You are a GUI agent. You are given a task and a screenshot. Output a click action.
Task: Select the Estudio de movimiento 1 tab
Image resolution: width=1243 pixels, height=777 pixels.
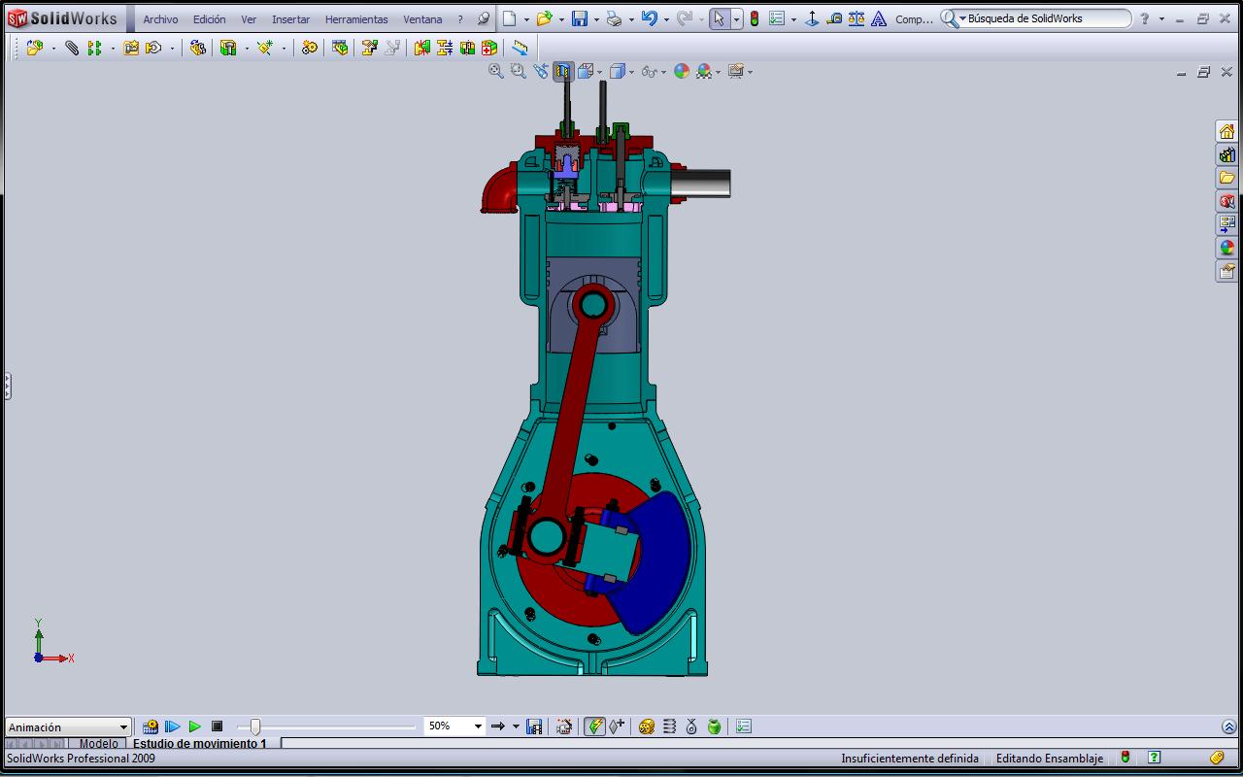point(199,743)
